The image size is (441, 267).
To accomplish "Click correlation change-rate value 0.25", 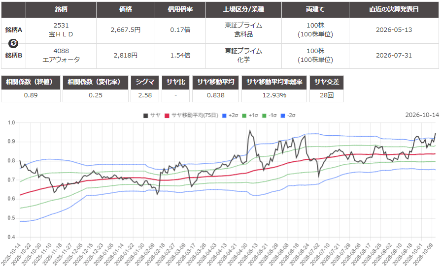I will tap(95, 95).
